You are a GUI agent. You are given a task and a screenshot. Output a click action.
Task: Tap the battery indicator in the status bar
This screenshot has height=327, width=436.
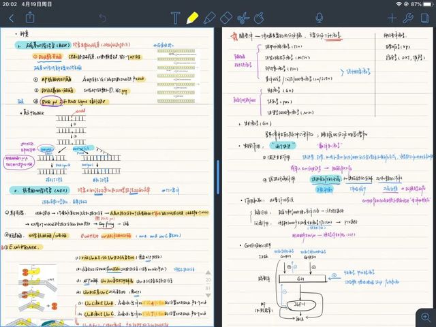[x=426, y=4]
